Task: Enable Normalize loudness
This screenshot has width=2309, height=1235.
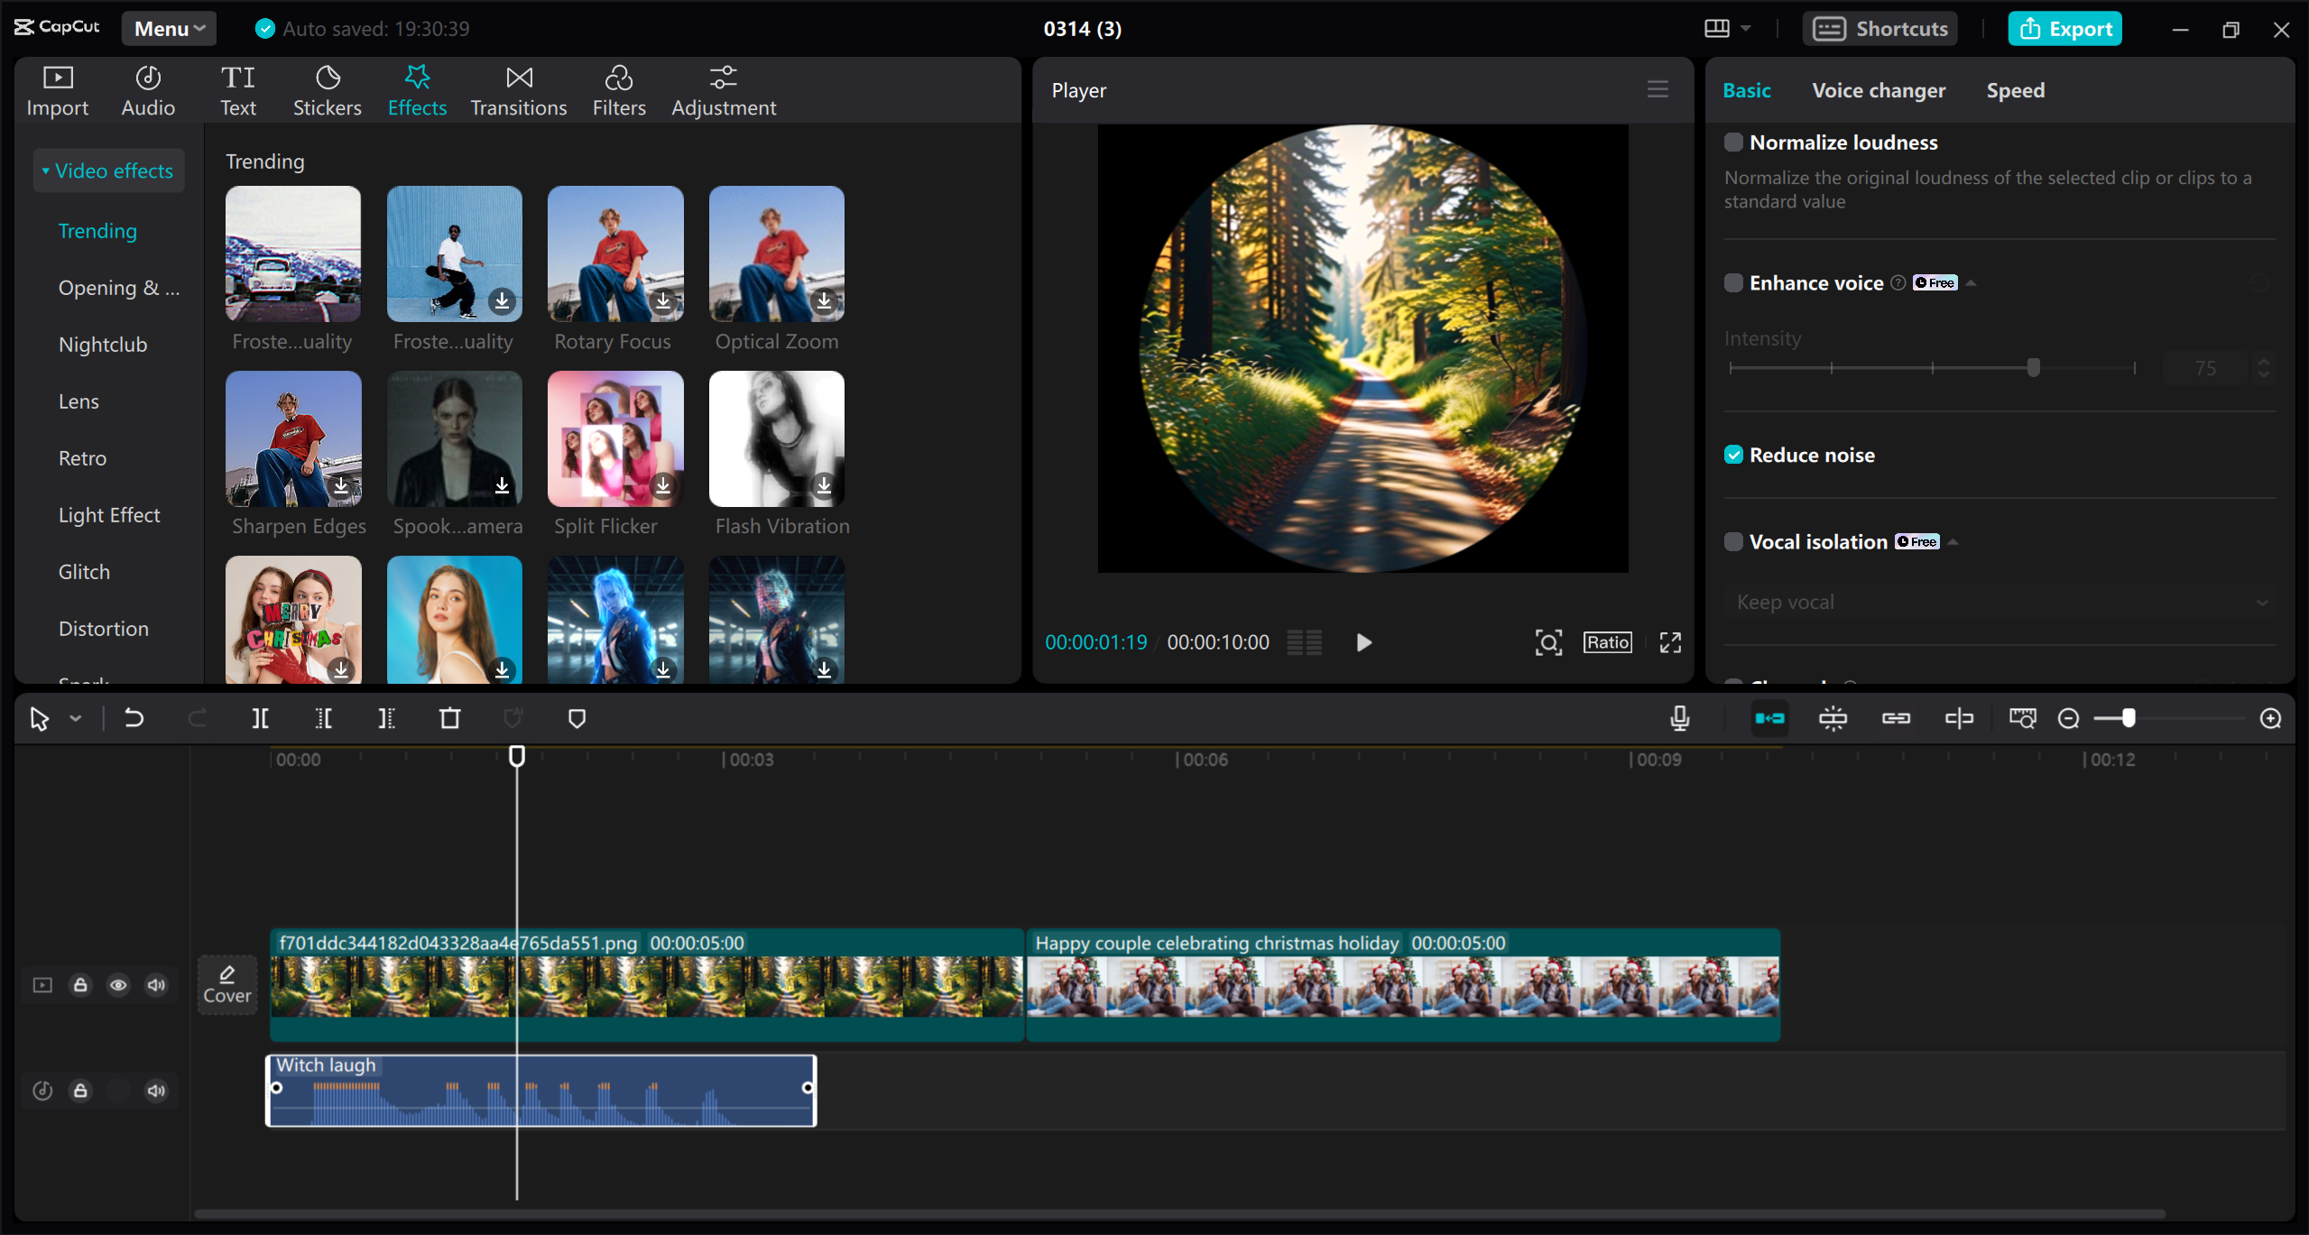Action: point(1733,142)
